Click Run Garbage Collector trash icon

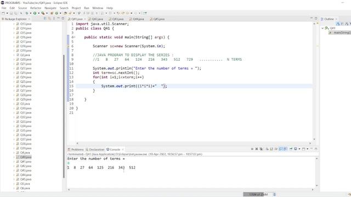coord(274,195)
